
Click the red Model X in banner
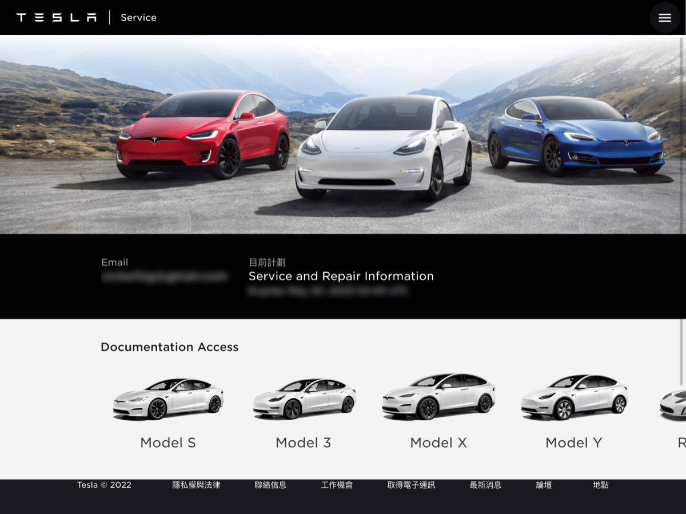(203, 133)
